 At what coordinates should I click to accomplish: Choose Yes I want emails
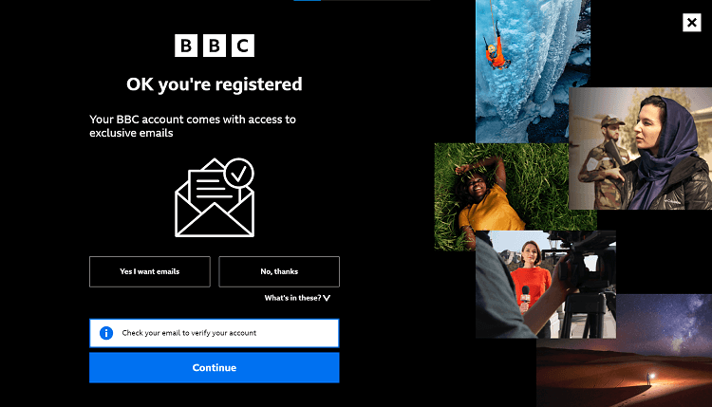tap(150, 271)
